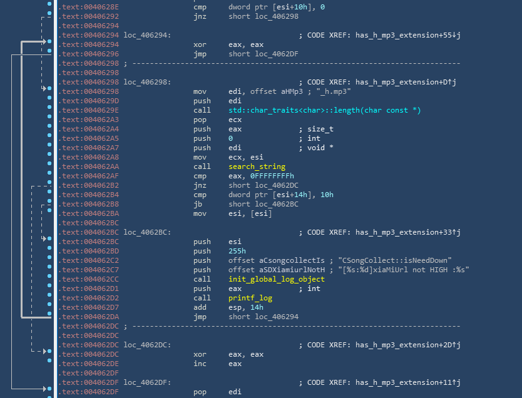The width and height of the screenshot is (522, 398).
Task: Click breakpoint dot at address 004062A8
Action: (x=49, y=158)
